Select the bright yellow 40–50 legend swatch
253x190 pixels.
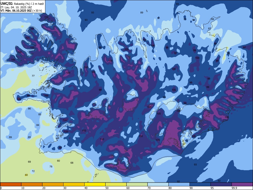tap(95, 184)
